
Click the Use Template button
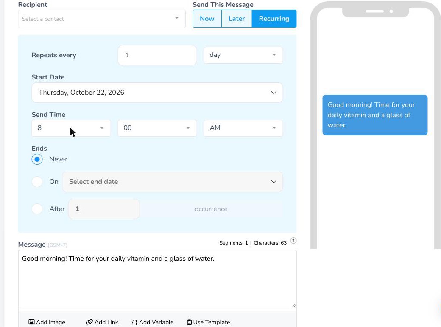(209, 322)
